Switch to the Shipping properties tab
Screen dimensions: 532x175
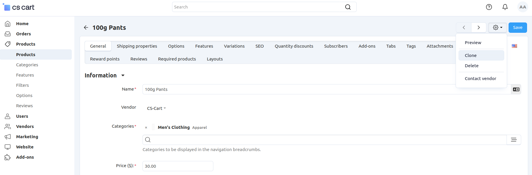coord(137,46)
